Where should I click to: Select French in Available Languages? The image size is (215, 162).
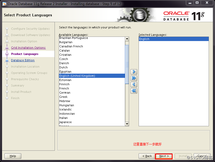pos(92,88)
